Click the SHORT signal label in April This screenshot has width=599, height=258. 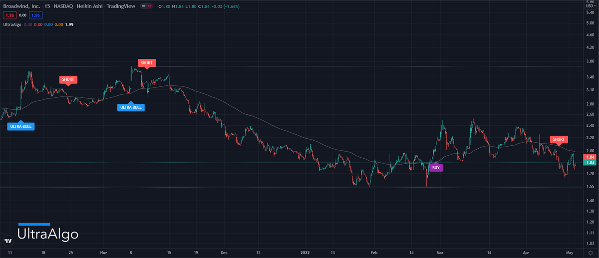[559, 139]
